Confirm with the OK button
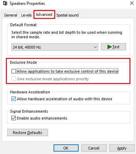 (66, 148)
